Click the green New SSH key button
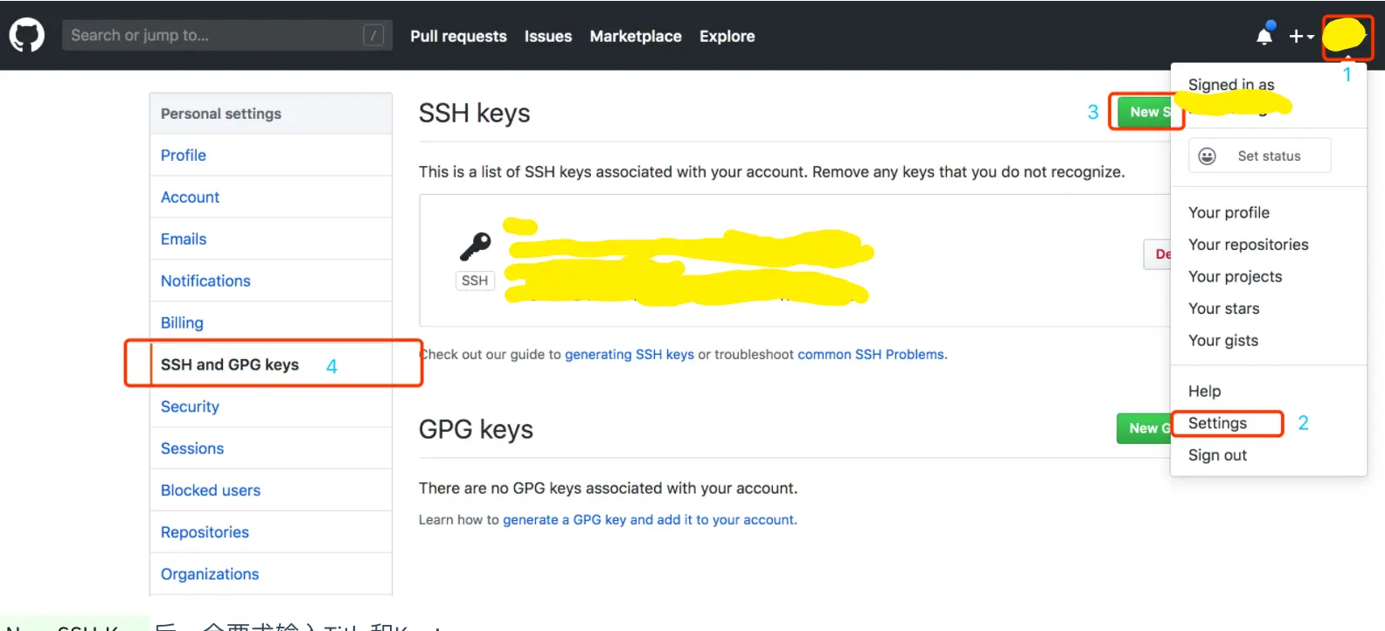The width and height of the screenshot is (1385, 631). pyautogui.click(x=1145, y=112)
